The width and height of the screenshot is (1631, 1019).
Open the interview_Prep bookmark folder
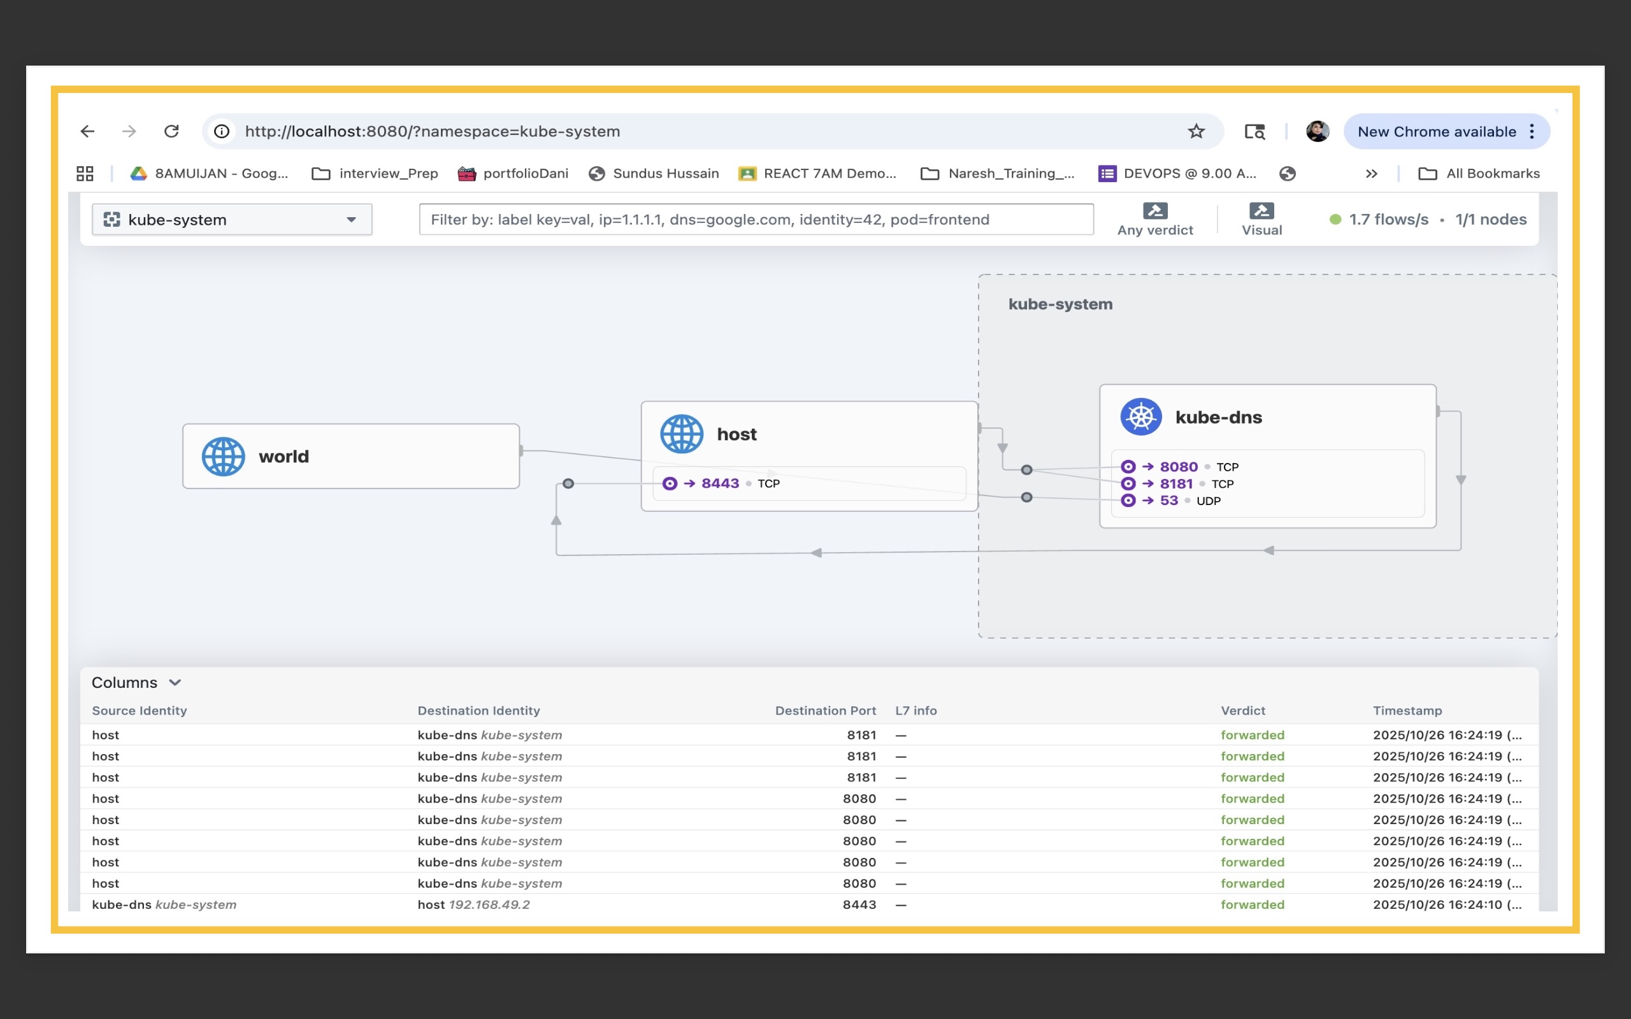pyautogui.click(x=375, y=174)
